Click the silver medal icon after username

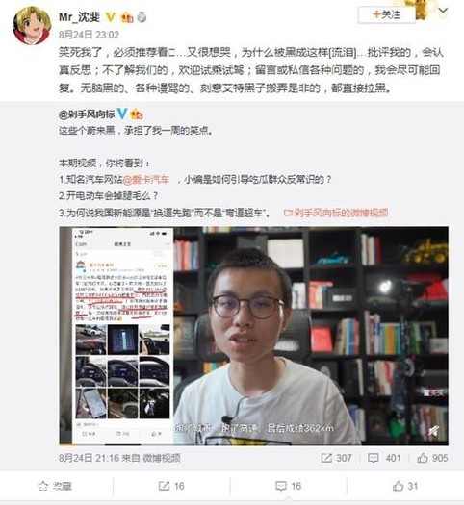[x=142, y=16]
